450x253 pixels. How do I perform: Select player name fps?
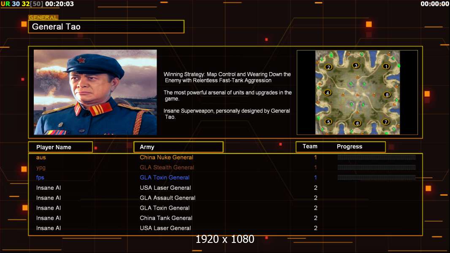(x=40, y=178)
